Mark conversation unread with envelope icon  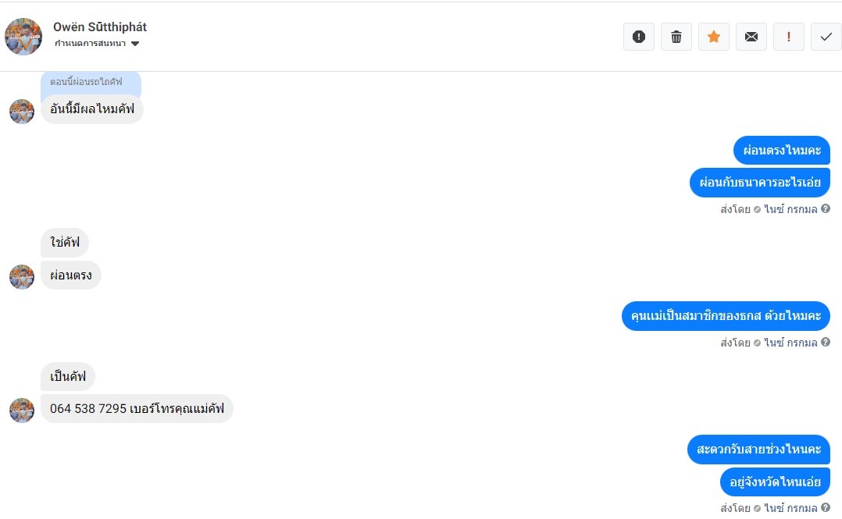(x=751, y=37)
